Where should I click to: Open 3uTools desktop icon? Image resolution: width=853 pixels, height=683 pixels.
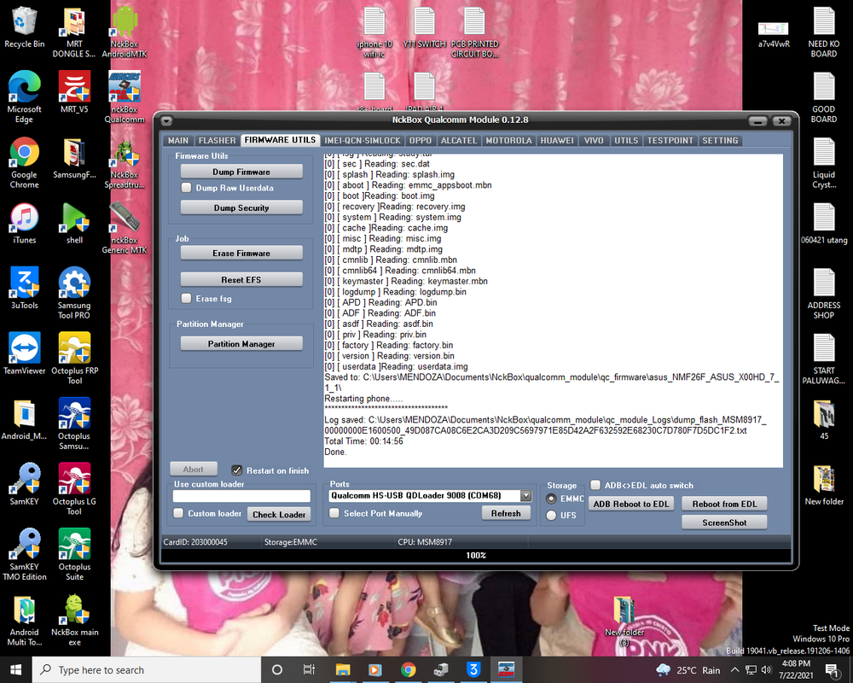24,288
